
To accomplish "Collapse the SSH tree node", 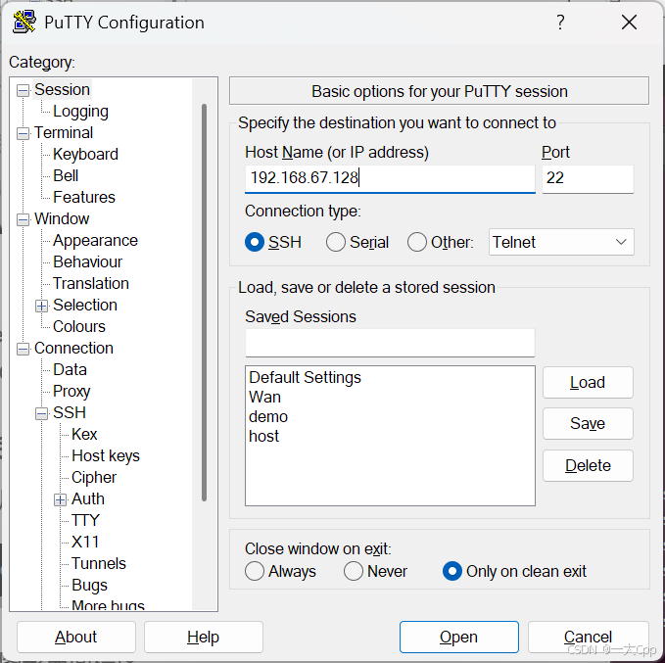I will click(x=41, y=413).
